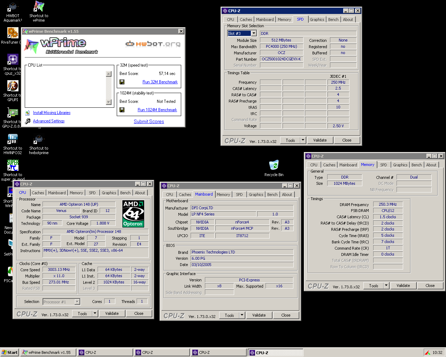This screenshot has height=357, width=446.
Task: Click the AMD 64 Opteron logo
Action: coord(133,214)
